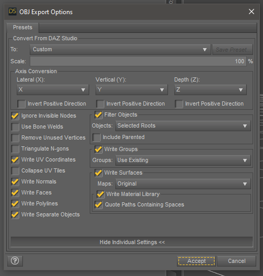Click the help question mark icon

[x=15, y=261]
